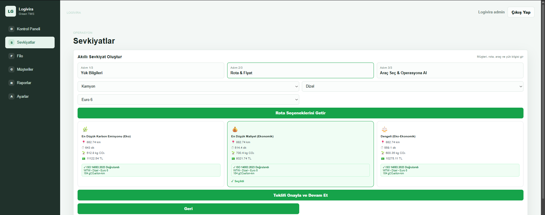Click the C icon beside Müşteriler
Image resolution: width=545 pixels, height=215 pixels.
coord(12,69)
